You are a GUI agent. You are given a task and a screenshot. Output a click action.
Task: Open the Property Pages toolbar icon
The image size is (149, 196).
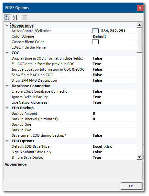(x=25, y=17)
